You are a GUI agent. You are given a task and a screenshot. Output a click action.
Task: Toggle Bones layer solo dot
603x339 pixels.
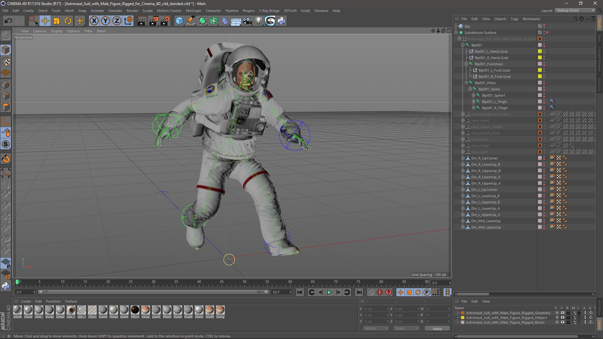tap(557, 322)
